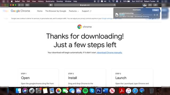Image resolution: width=170 pixels, height=95 pixels.
Task: Launch Siri from the Dock
Action: (25, 91)
